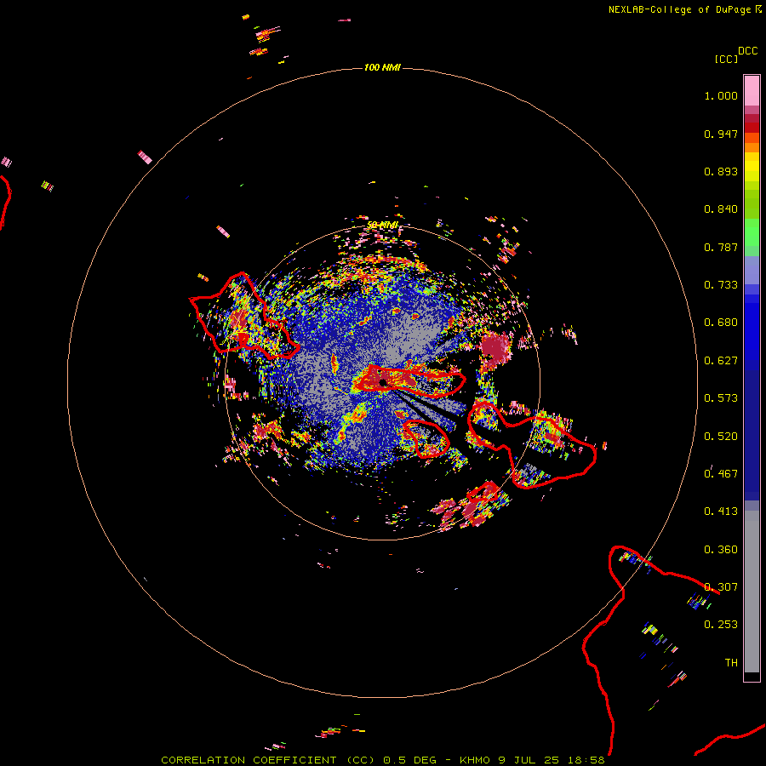766x766 pixels.
Task: Click the DCC label above the color scale
Action: 747,51
